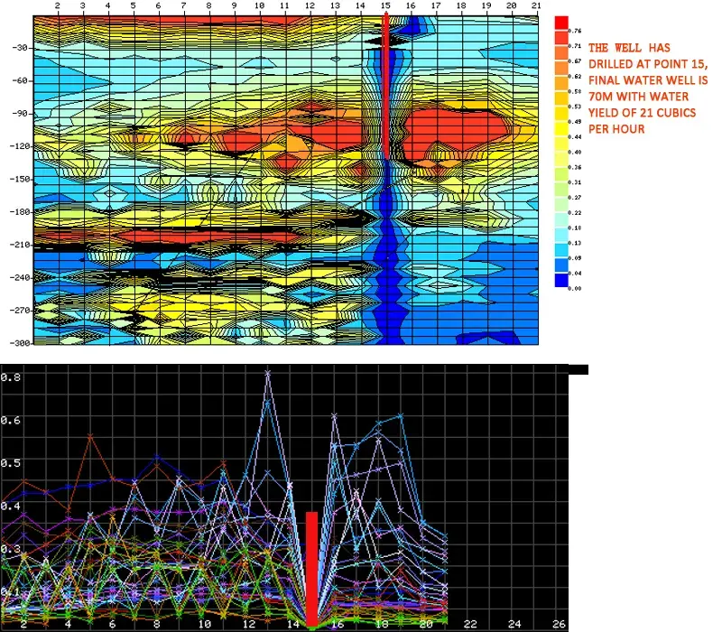Image resolution: width=722 pixels, height=632 pixels.
Task: Click the -210 depth label on left axis
Action: click(19, 245)
